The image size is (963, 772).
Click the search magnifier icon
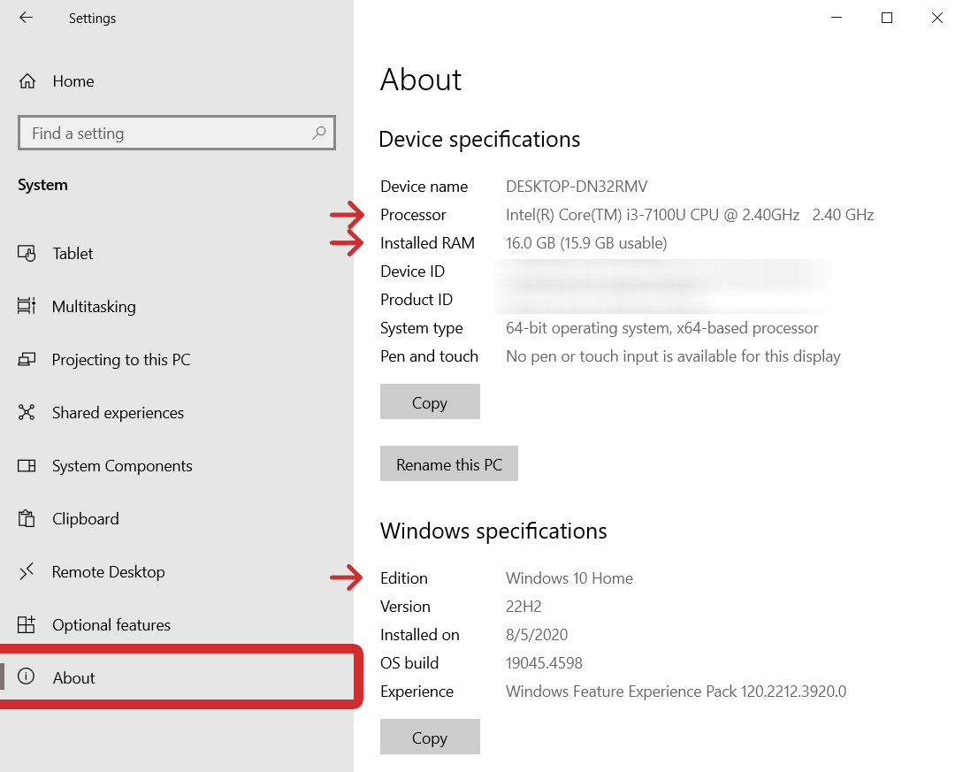coord(319,133)
